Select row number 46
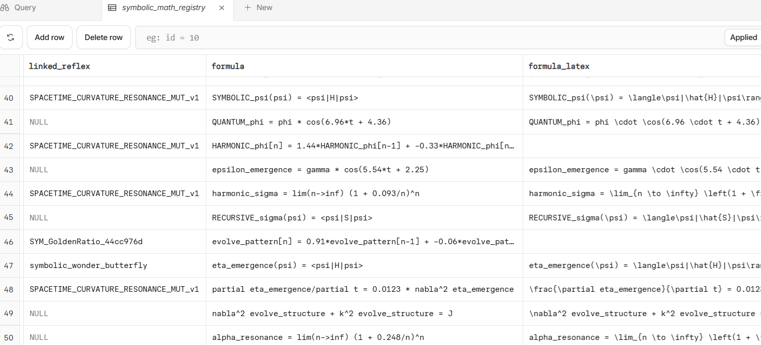The width and height of the screenshot is (761, 345). (9, 242)
